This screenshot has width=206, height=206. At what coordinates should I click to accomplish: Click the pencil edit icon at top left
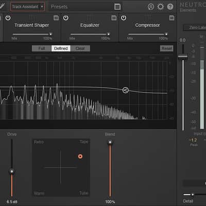[2, 6]
